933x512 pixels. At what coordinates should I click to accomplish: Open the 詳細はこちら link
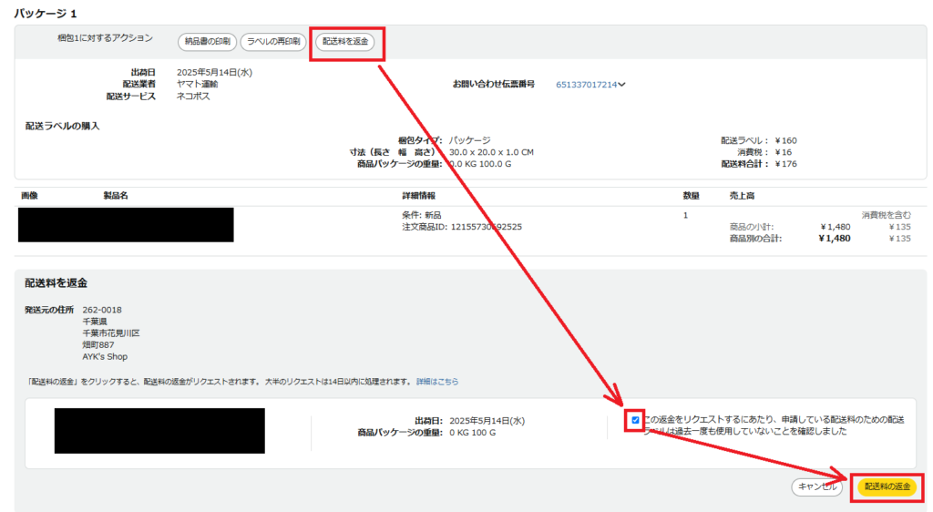click(x=437, y=381)
